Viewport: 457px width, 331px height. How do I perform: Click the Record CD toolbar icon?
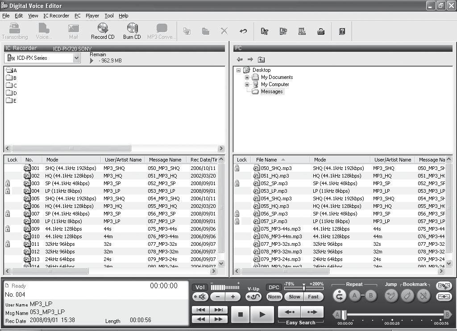pyautogui.click(x=103, y=31)
